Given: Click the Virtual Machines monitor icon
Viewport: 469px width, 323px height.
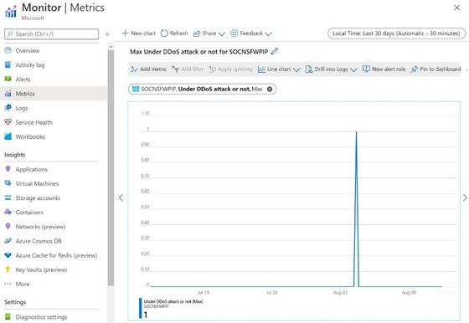Looking at the screenshot, I should (8, 183).
